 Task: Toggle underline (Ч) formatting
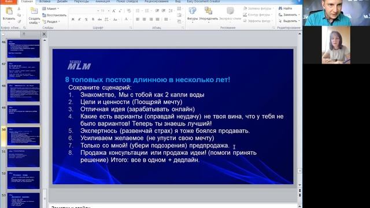pos(86,19)
